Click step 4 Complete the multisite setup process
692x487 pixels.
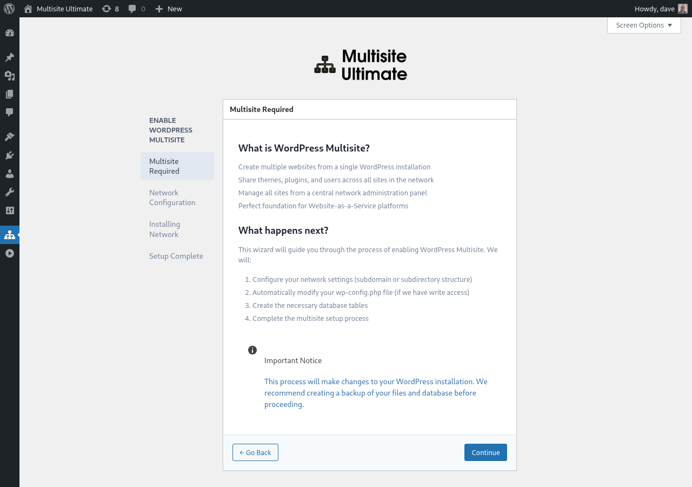point(310,318)
